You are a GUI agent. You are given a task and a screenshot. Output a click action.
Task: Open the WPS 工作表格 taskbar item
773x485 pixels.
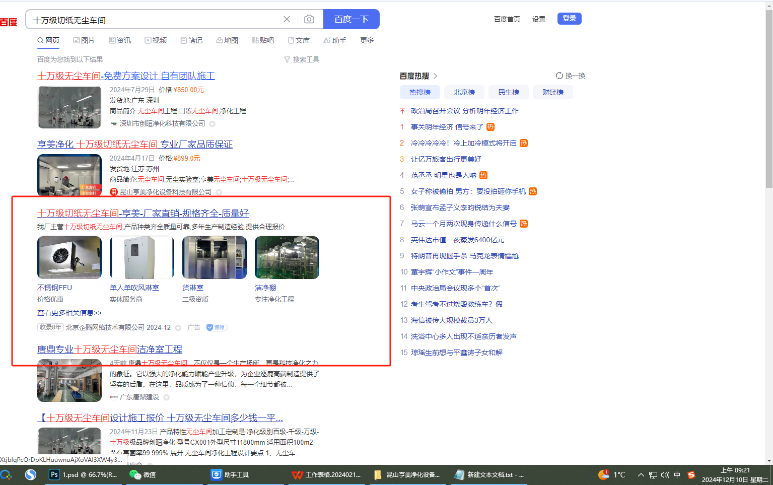click(x=326, y=474)
